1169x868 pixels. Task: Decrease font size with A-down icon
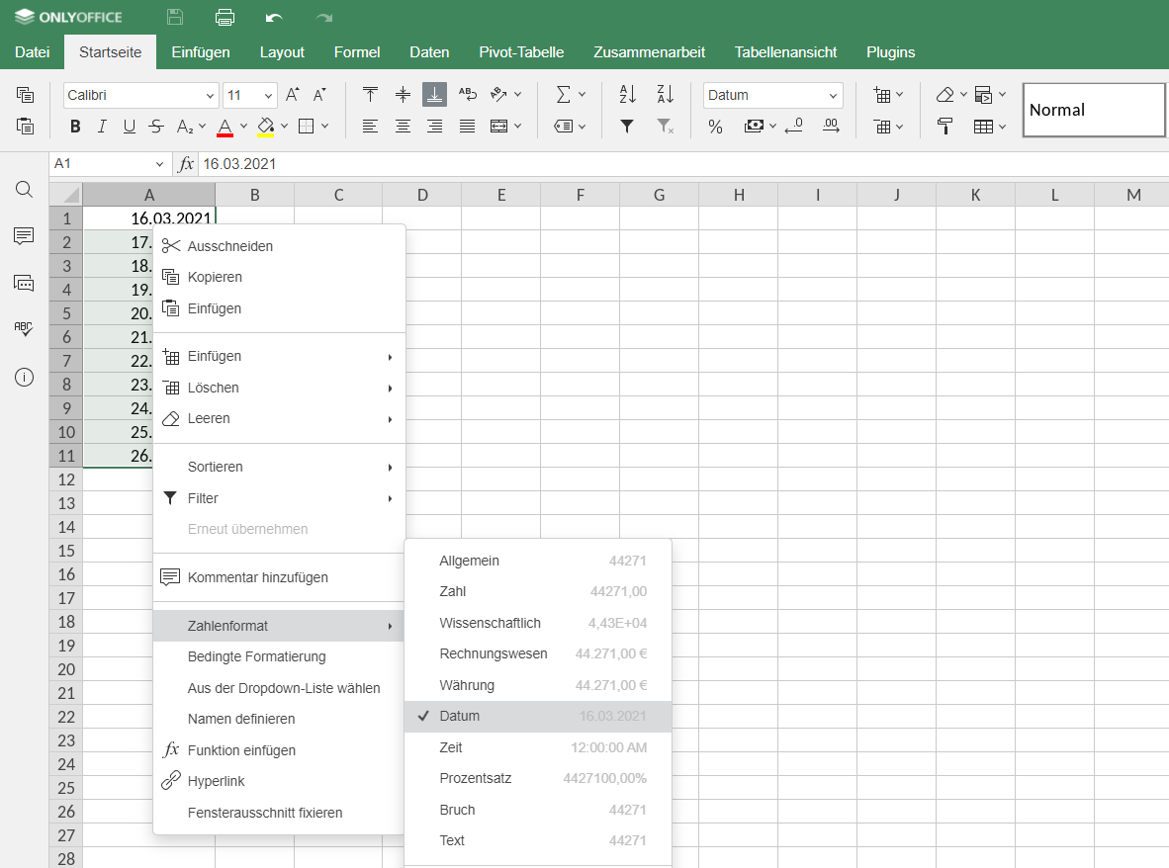(x=319, y=95)
